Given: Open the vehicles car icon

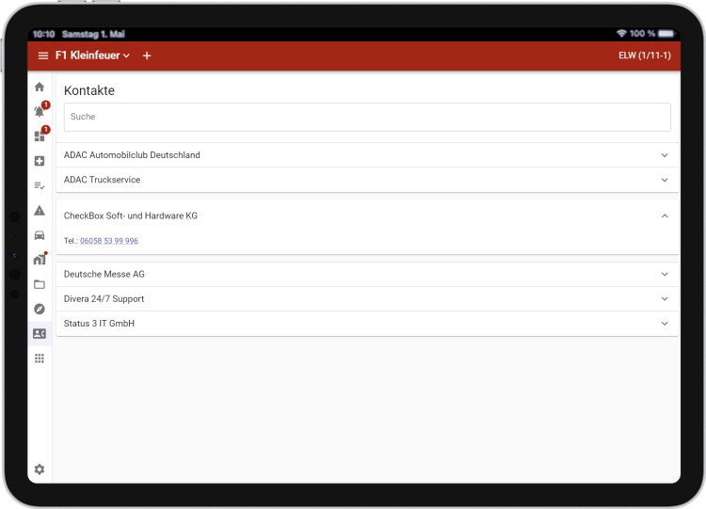Looking at the screenshot, I should (x=40, y=235).
